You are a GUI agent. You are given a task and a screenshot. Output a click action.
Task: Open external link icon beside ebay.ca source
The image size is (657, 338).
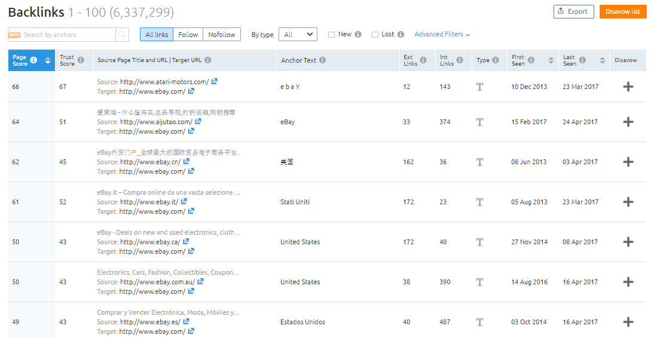click(186, 241)
